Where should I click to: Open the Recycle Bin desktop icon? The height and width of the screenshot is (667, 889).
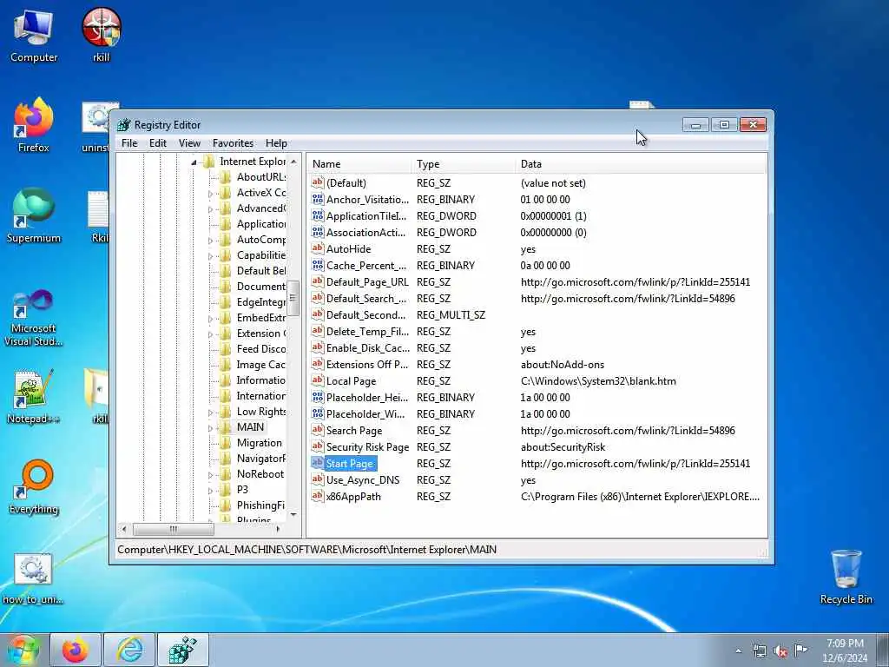click(846, 578)
